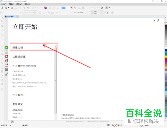Screen dimensions: 167x128
Task: Click the smaller text size 'A' button
Action: pos(154,21)
